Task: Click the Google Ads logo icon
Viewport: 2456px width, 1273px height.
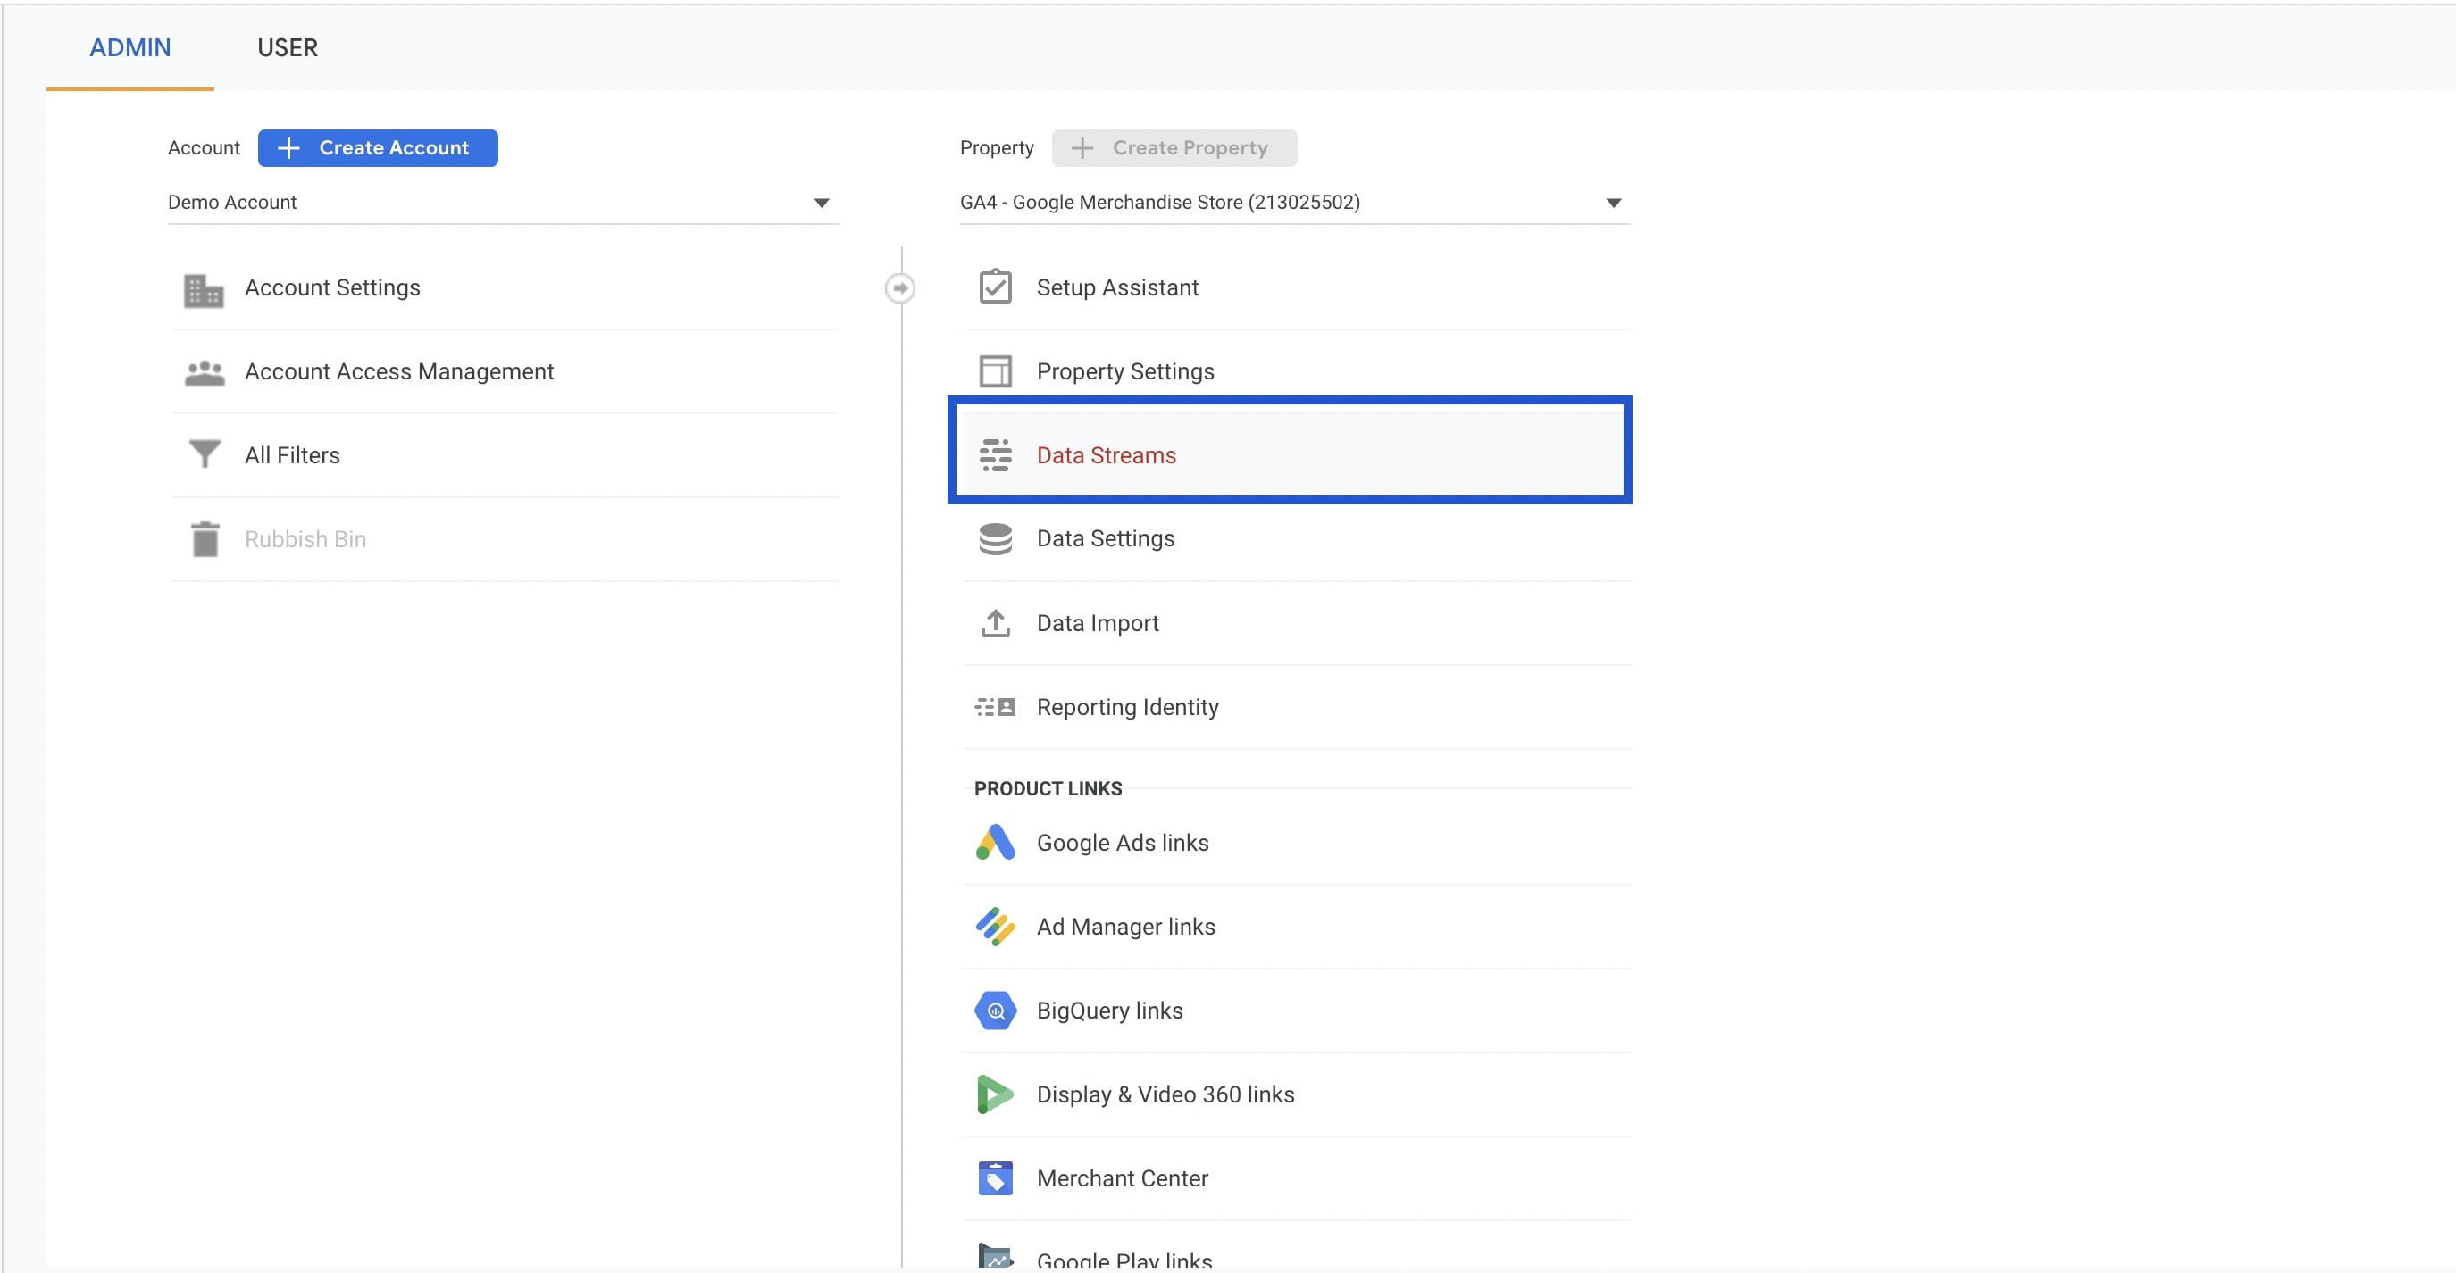Action: click(x=996, y=843)
